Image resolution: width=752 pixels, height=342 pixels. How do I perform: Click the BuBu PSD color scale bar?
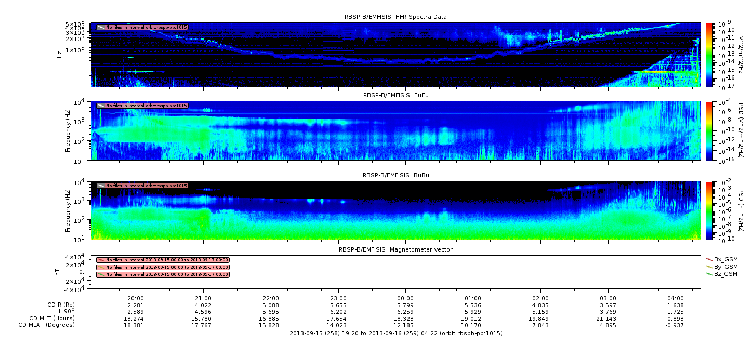click(x=709, y=210)
